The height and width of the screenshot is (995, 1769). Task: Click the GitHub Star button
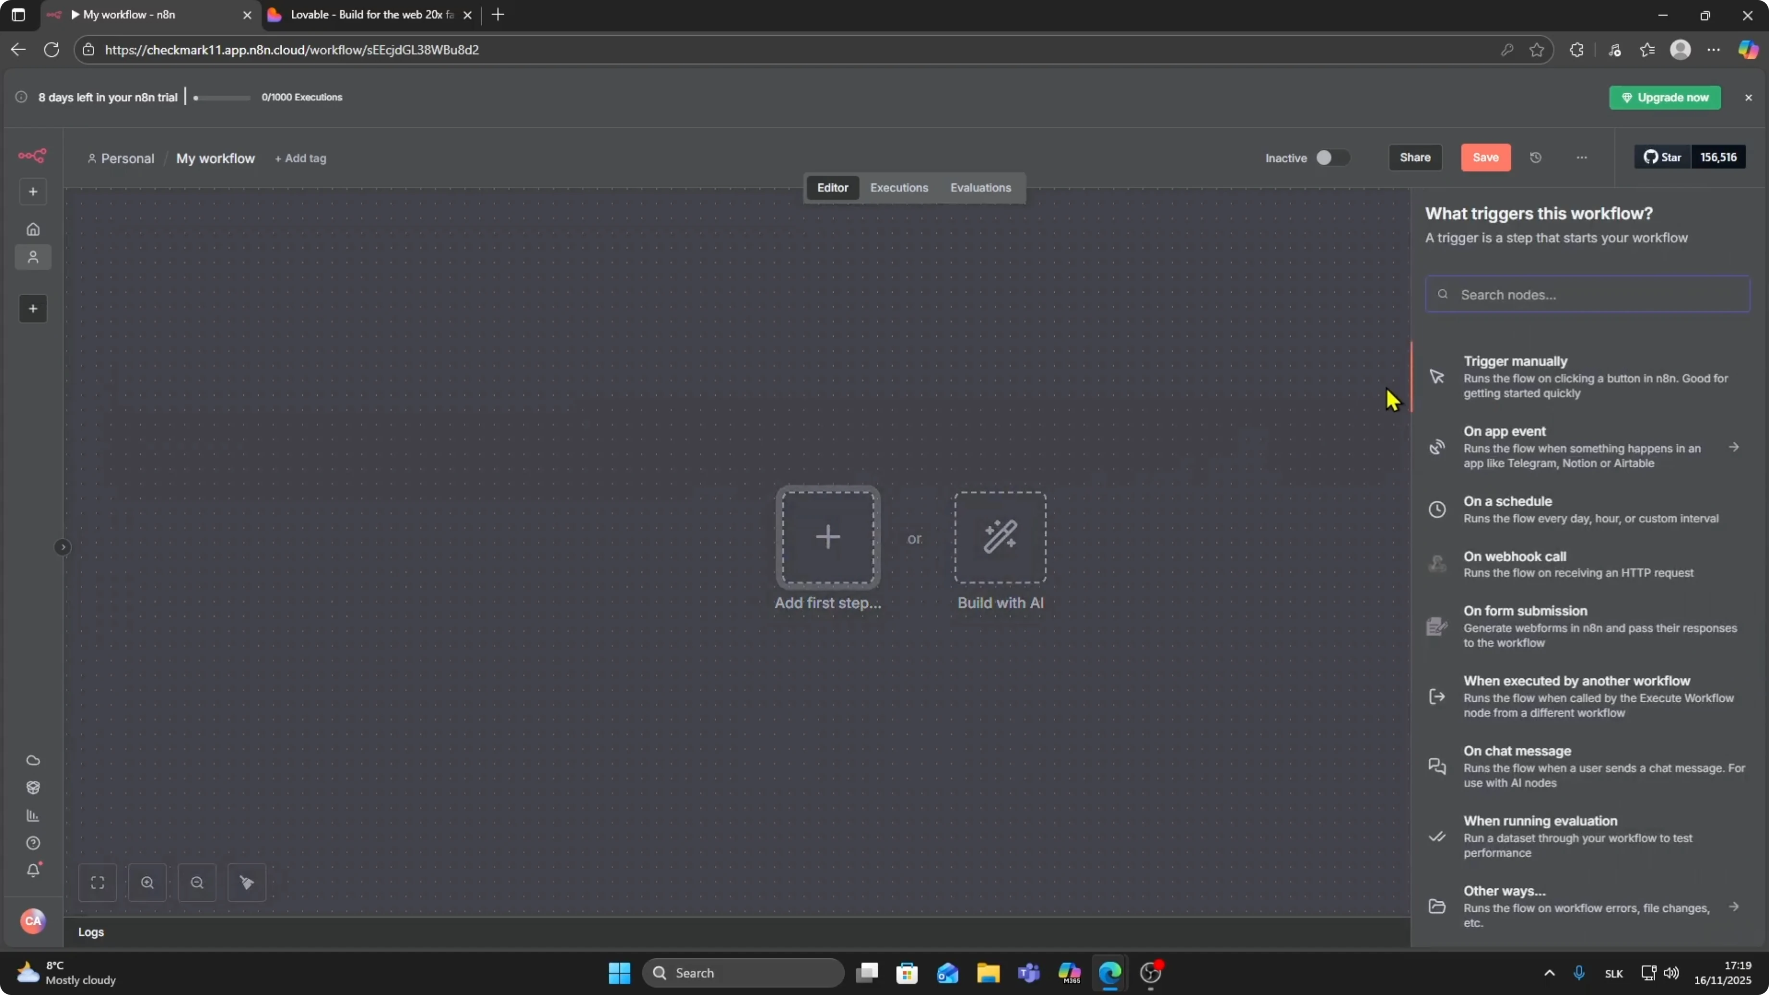pyautogui.click(x=1663, y=157)
